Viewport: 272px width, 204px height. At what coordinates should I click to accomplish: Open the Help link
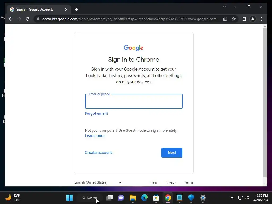(x=154, y=182)
